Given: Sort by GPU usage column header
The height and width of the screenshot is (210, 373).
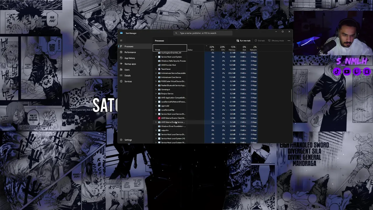Looking at the screenshot, I should 210,48.
